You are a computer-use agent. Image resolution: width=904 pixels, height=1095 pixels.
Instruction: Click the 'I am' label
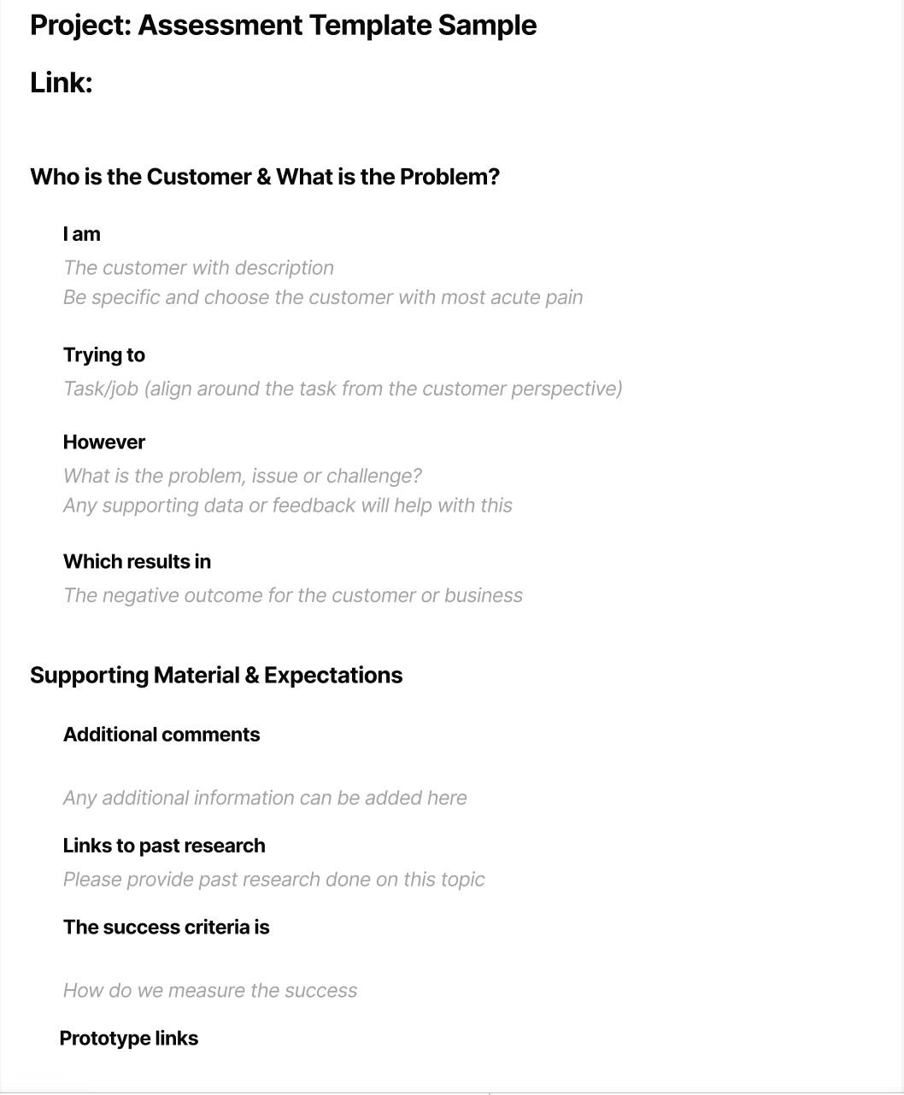[x=82, y=234]
